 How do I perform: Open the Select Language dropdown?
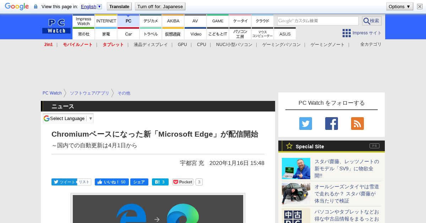pyautogui.click(x=68, y=118)
